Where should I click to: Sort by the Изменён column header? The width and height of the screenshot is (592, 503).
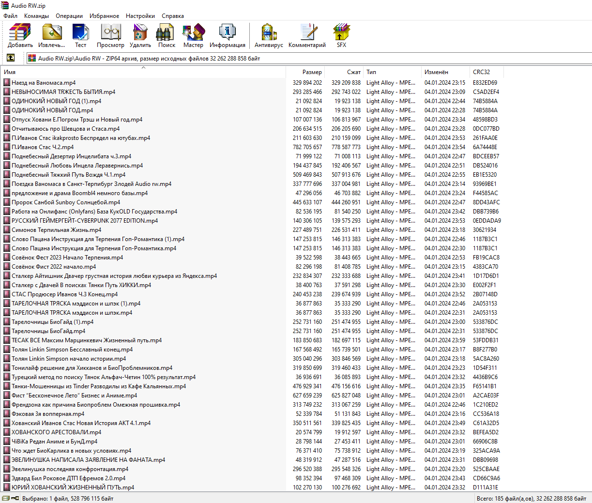pyautogui.click(x=445, y=72)
